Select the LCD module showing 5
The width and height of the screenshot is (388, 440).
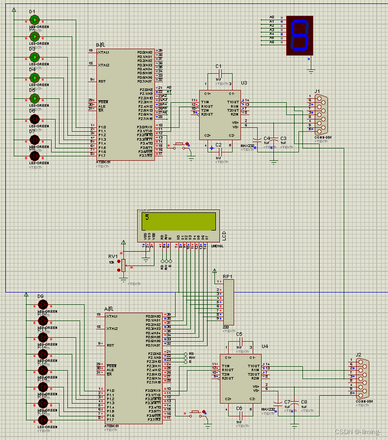pos(178,226)
